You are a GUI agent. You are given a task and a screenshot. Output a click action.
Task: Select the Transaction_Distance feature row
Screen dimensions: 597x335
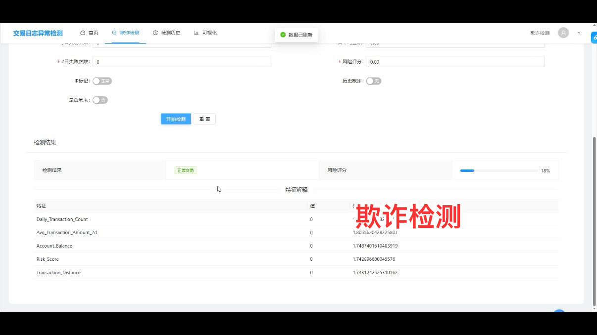click(296, 272)
